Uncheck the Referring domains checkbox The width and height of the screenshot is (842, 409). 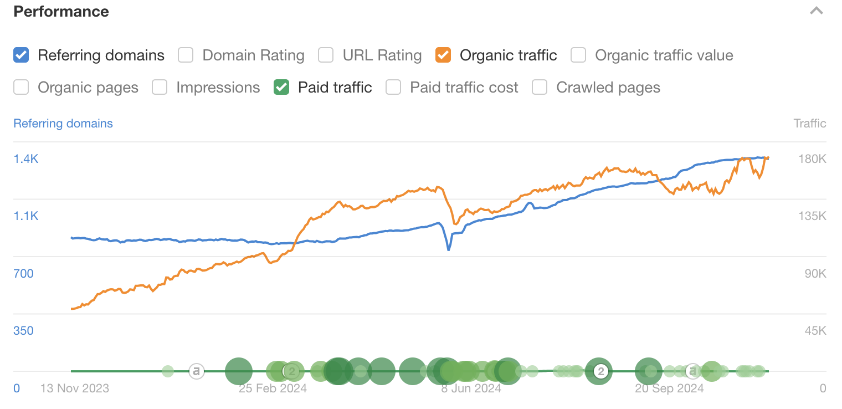21,55
